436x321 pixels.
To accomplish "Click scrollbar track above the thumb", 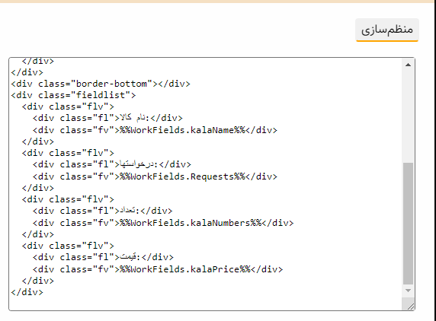I will (x=408, y=116).
